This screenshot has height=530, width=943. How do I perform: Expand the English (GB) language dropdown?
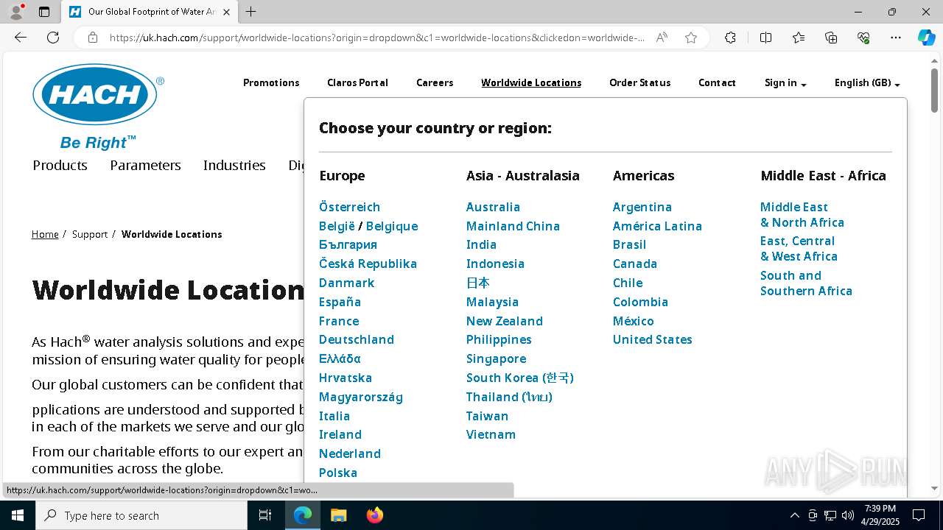point(867,83)
